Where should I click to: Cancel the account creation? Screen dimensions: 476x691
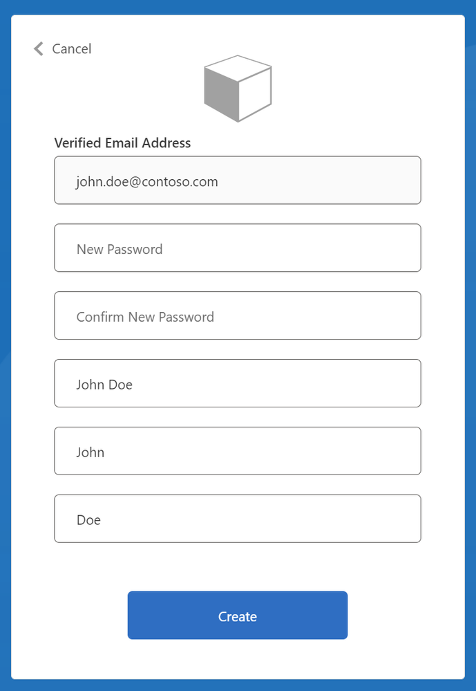tap(63, 49)
